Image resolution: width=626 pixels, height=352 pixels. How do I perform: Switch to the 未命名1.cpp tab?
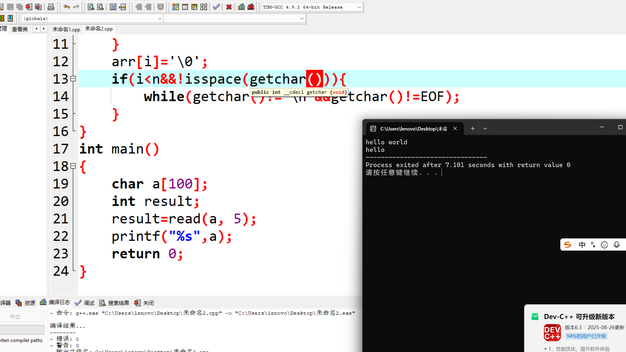[66, 29]
